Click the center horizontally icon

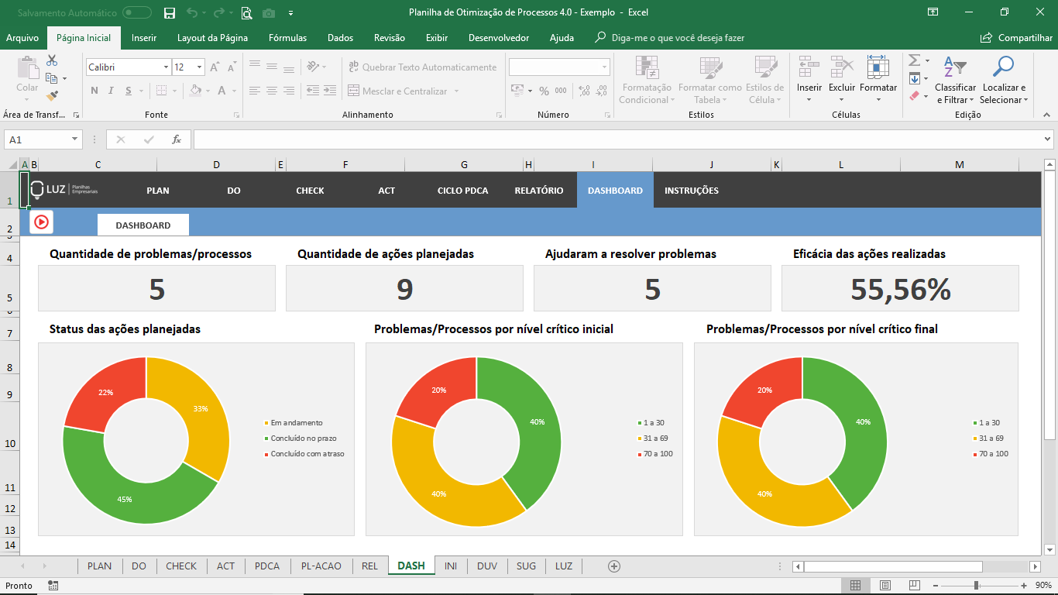pyautogui.click(x=273, y=91)
